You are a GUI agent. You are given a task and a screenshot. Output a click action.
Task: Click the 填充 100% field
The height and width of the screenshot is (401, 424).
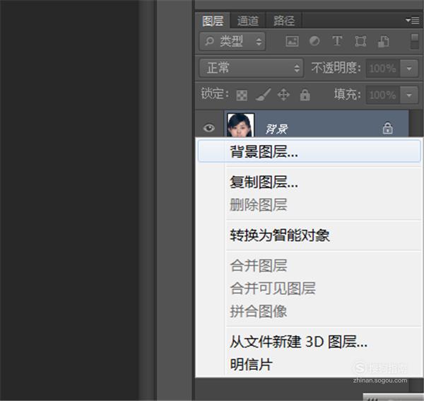tap(383, 95)
